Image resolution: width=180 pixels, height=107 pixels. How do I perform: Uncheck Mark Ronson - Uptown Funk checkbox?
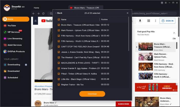coord(59,30)
